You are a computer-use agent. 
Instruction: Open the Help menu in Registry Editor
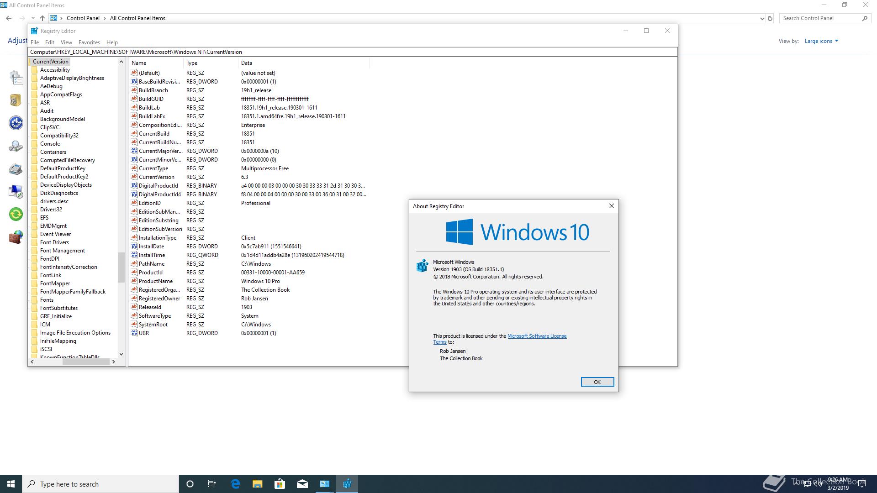tap(112, 42)
